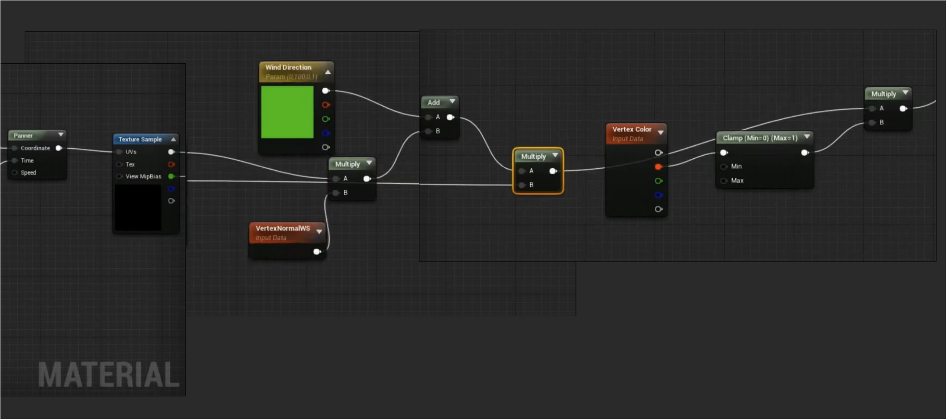Select the Wind Direction node title
Image resolution: width=946 pixels, height=419 pixels.
point(288,67)
